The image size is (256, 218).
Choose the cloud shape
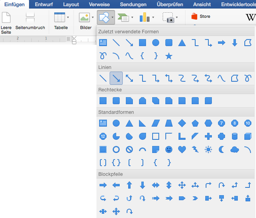pos(235,149)
